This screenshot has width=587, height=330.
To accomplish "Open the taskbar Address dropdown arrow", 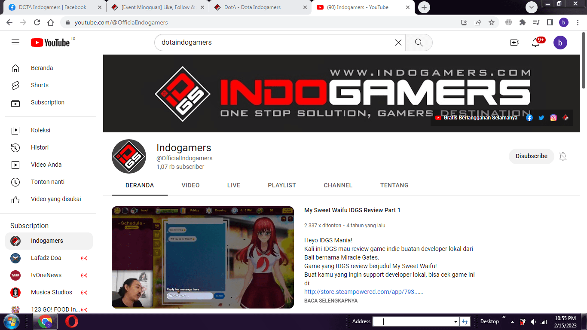I will coord(456,321).
